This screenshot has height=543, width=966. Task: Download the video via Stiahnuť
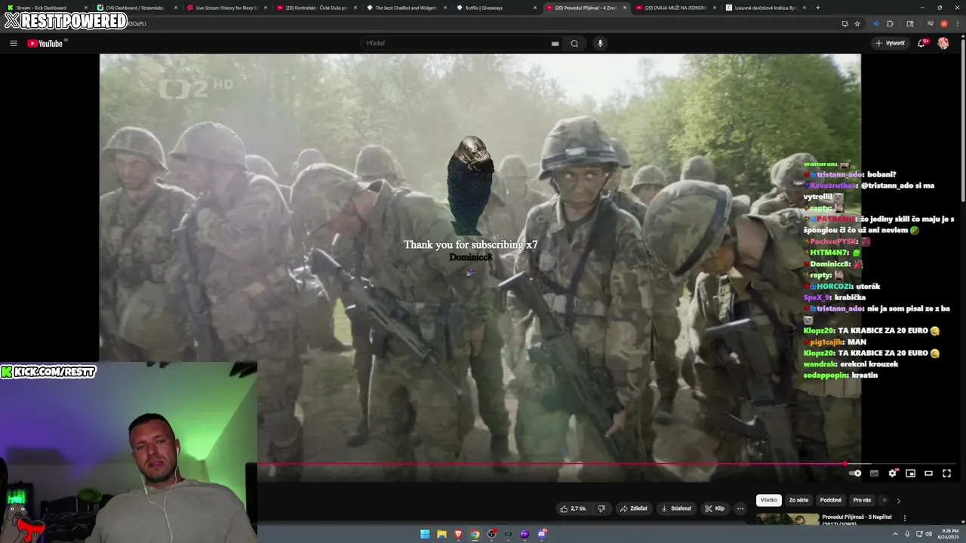(676, 508)
